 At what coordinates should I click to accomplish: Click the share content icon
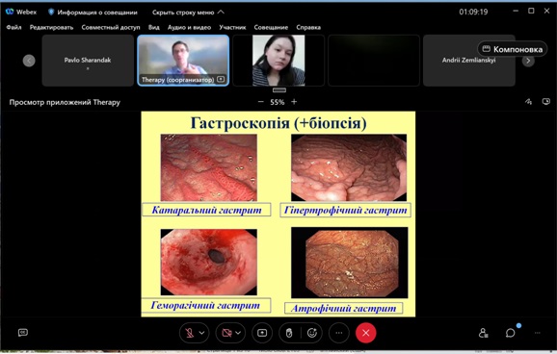pyautogui.click(x=262, y=333)
